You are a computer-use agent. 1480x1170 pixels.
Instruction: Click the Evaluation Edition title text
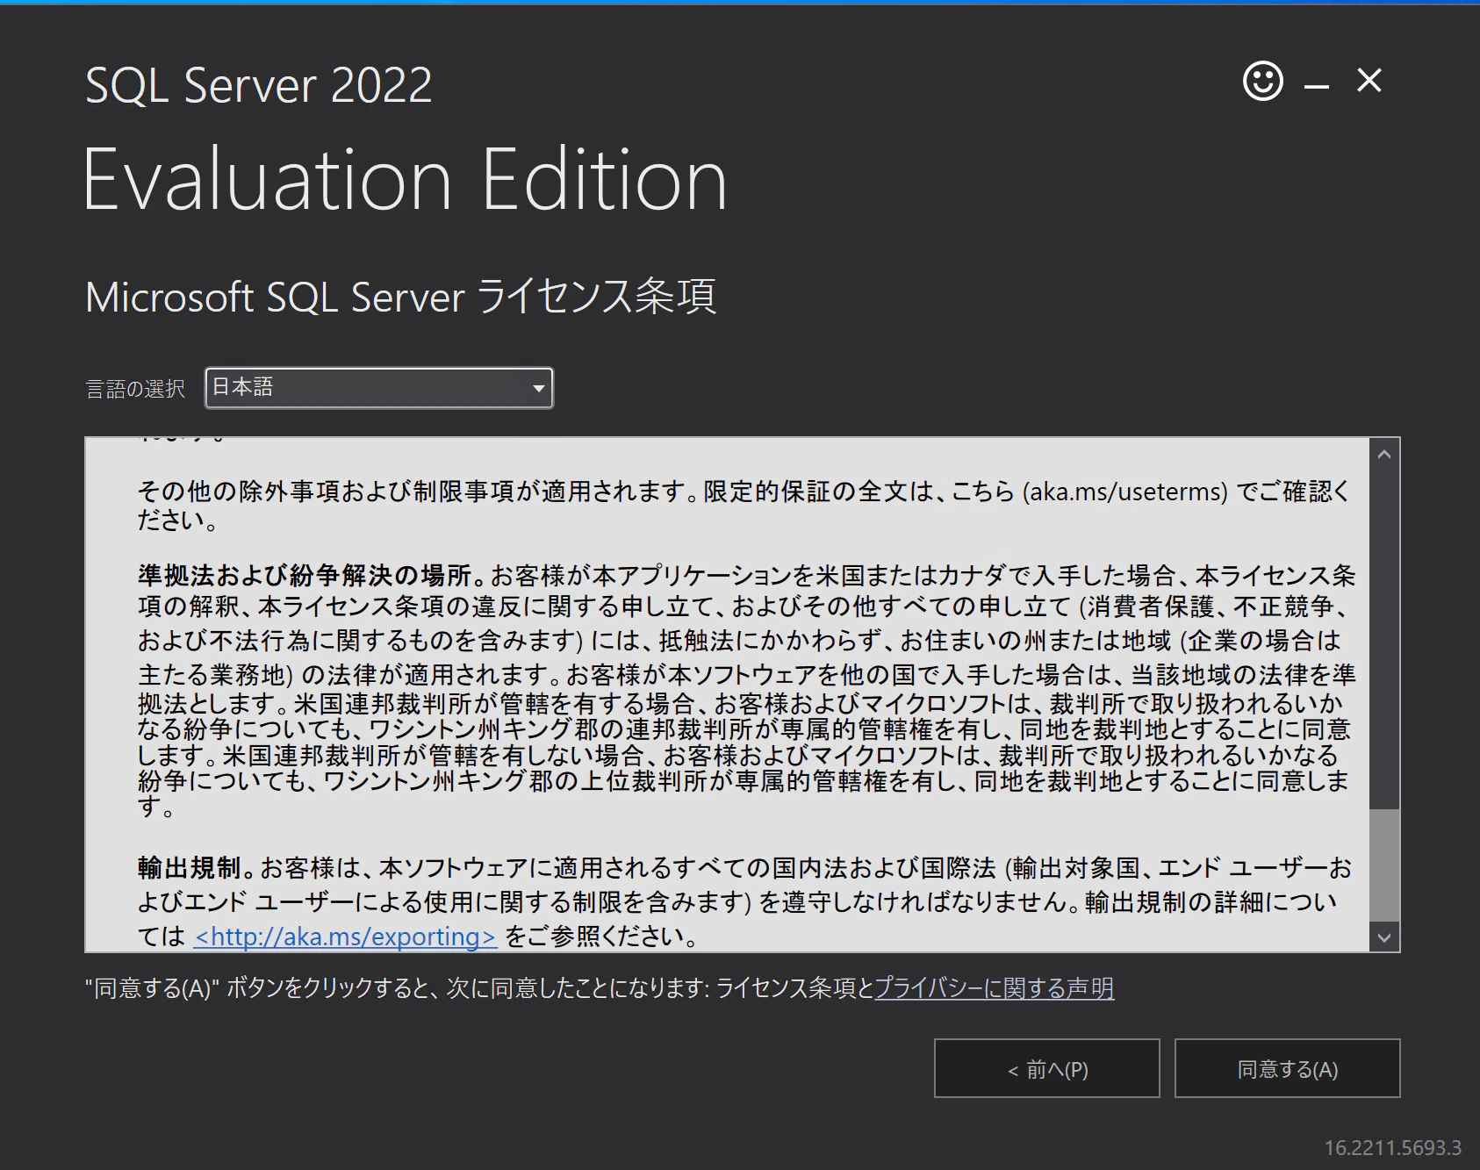point(406,179)
